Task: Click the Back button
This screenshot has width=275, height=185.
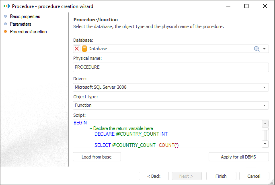Action: [154, 176]
